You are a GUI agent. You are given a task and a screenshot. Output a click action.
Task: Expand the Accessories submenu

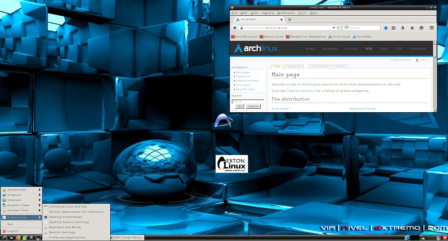[21, 189]
